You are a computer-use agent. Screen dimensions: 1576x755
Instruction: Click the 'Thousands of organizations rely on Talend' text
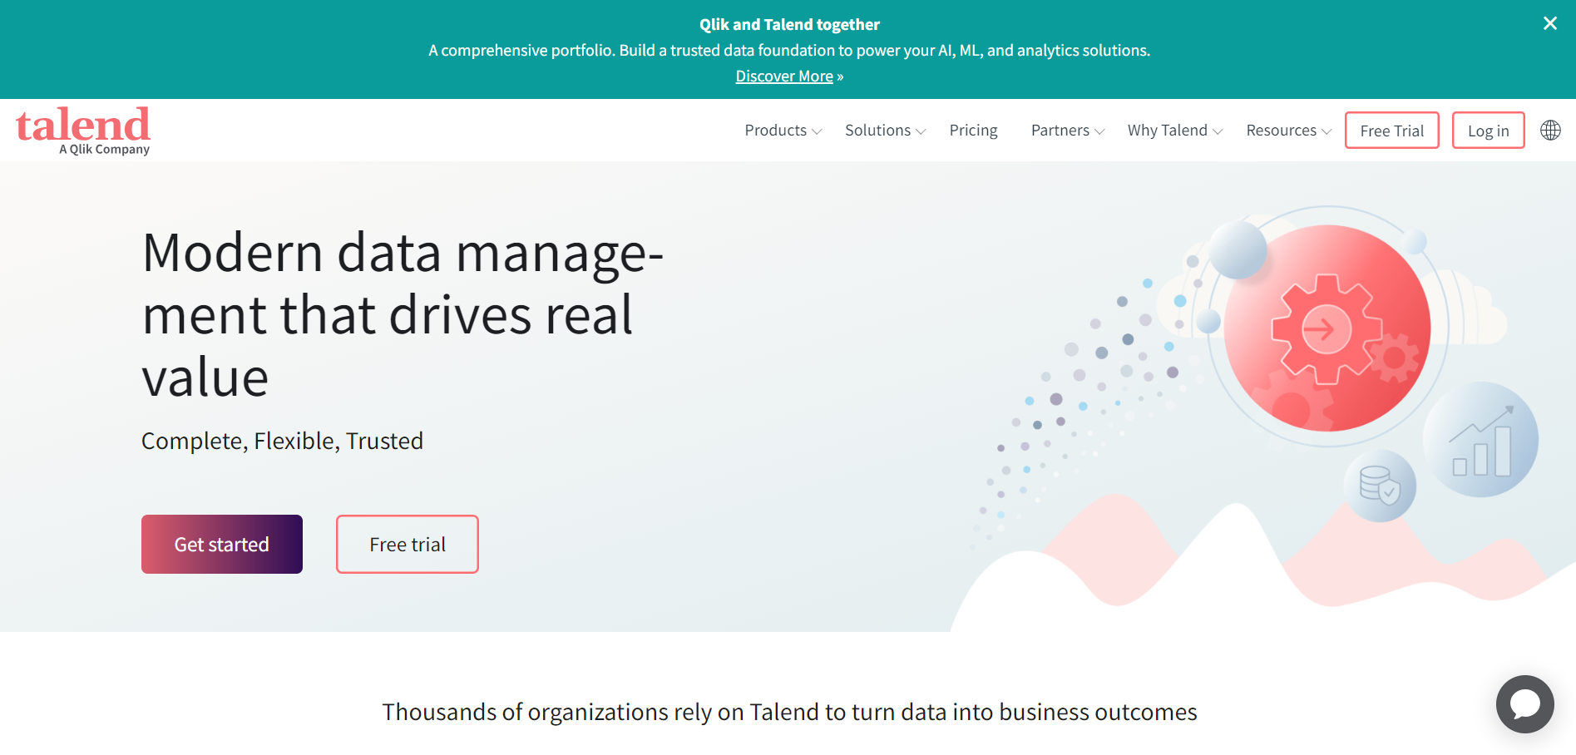[789, 713]
